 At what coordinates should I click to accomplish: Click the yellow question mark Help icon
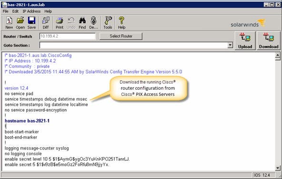point(121,23)
